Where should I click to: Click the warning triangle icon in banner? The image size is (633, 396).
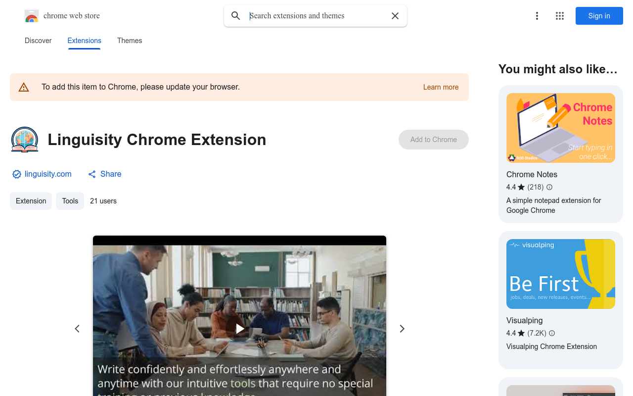24,87
